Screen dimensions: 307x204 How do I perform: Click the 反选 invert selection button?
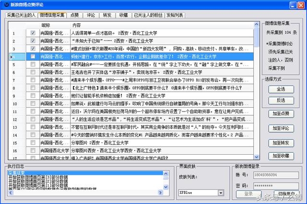coord(281,101)
